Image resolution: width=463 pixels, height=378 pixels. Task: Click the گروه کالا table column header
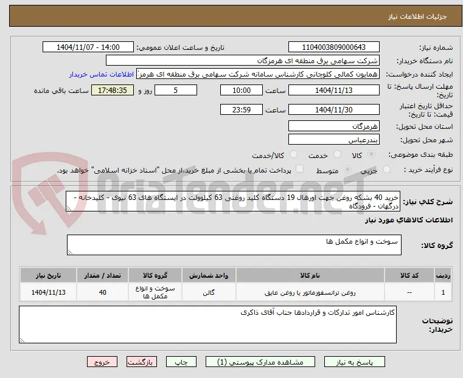pos(155,275)
